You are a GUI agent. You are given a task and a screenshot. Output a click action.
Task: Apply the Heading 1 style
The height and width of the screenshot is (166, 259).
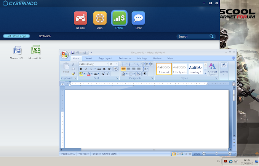(x=195, y=69)
